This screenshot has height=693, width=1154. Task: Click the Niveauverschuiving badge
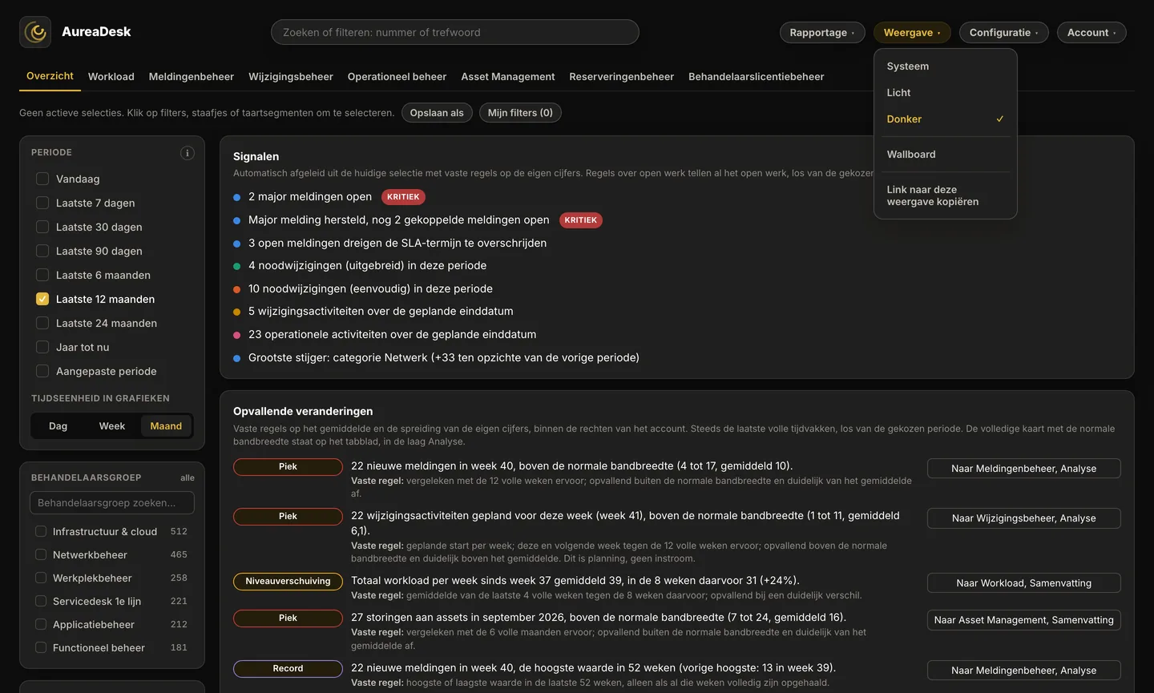click(x=288, y=582)
